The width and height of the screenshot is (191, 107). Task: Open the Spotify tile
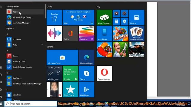coord(70,73)
